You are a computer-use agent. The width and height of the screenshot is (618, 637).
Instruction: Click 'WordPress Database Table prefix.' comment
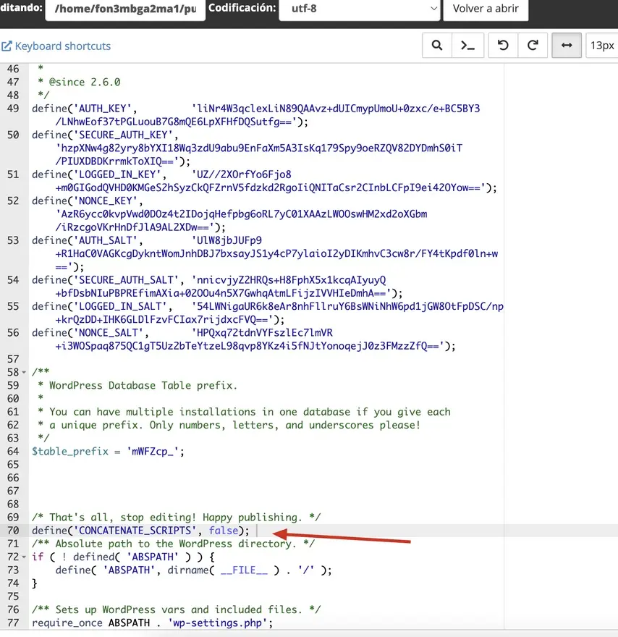click(143, 386)
